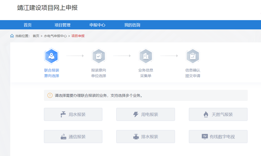Select the 通信报装 service option

(x=73, y=137)
